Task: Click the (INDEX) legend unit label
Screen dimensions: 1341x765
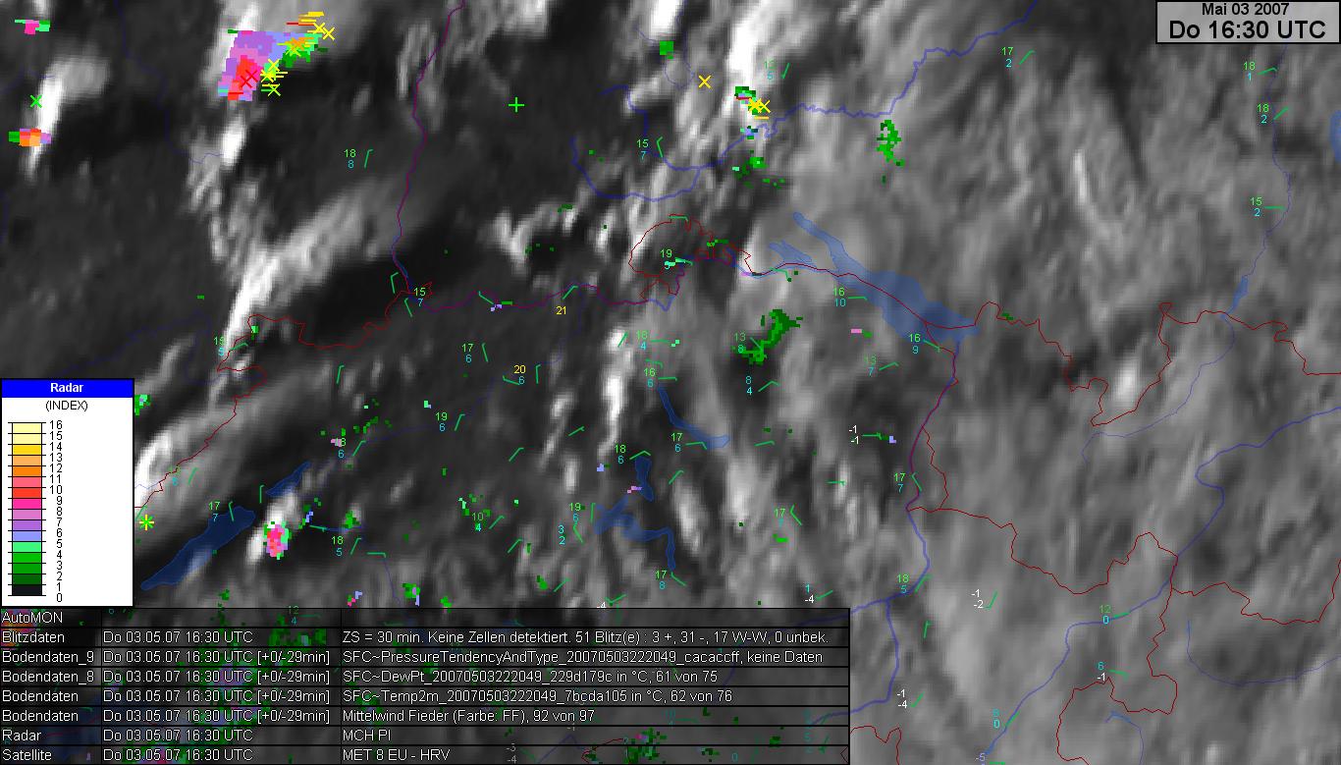Action: (67, 405)
